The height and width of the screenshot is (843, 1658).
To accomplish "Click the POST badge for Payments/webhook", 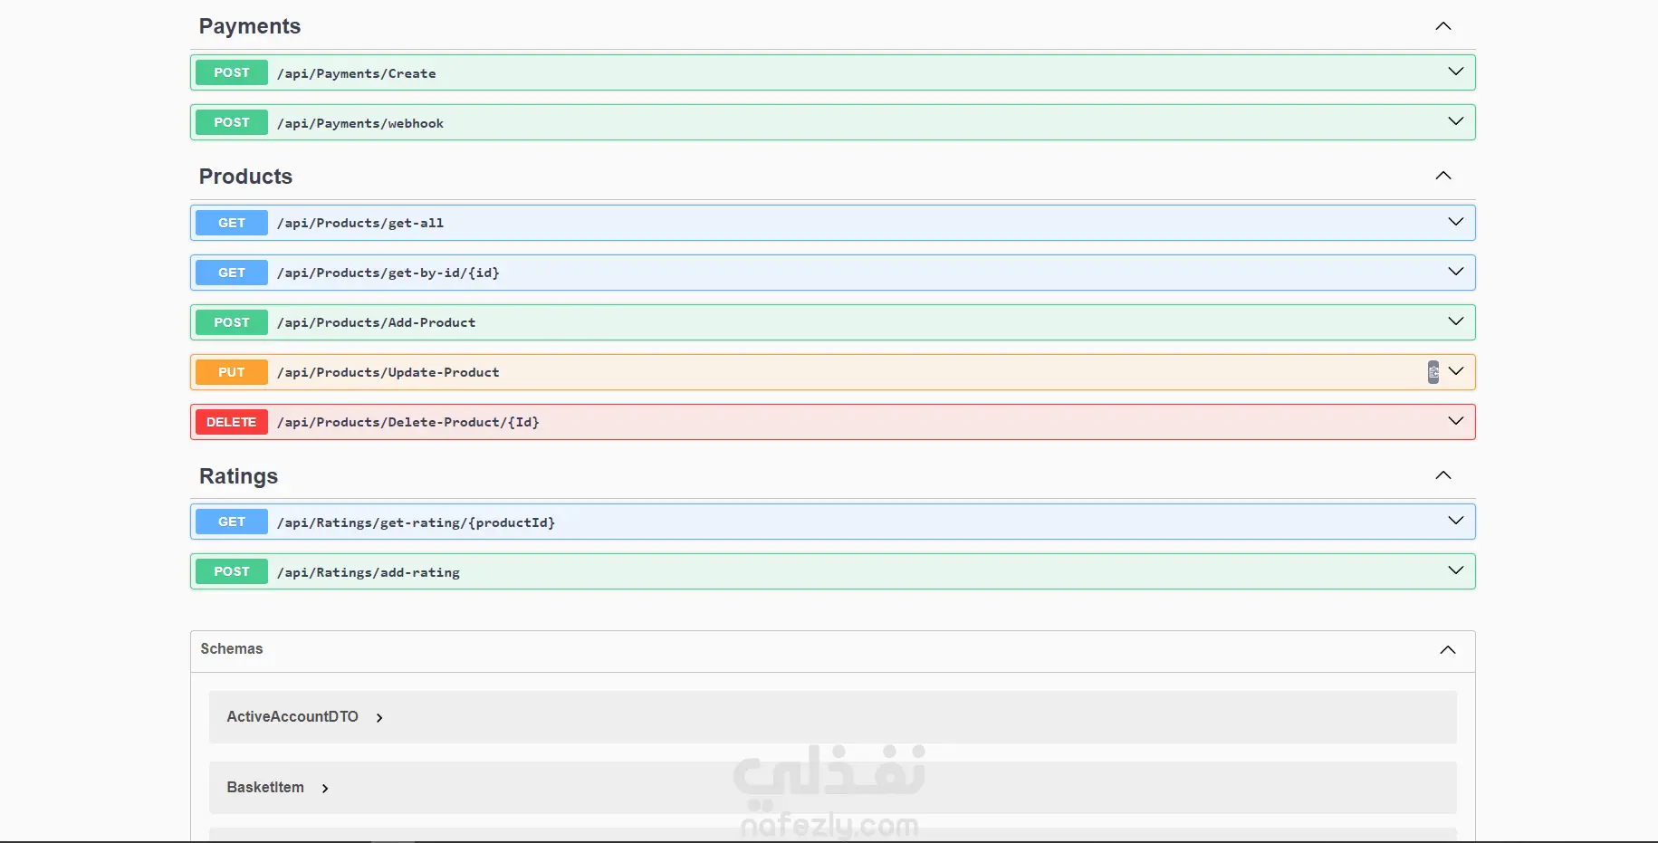I will (232, 122).
